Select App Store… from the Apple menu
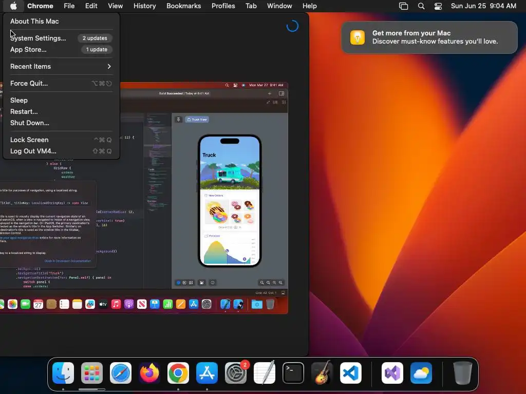The height and width of the screenshot is (394, 526). pyautogui.click(x=61, y=50)
